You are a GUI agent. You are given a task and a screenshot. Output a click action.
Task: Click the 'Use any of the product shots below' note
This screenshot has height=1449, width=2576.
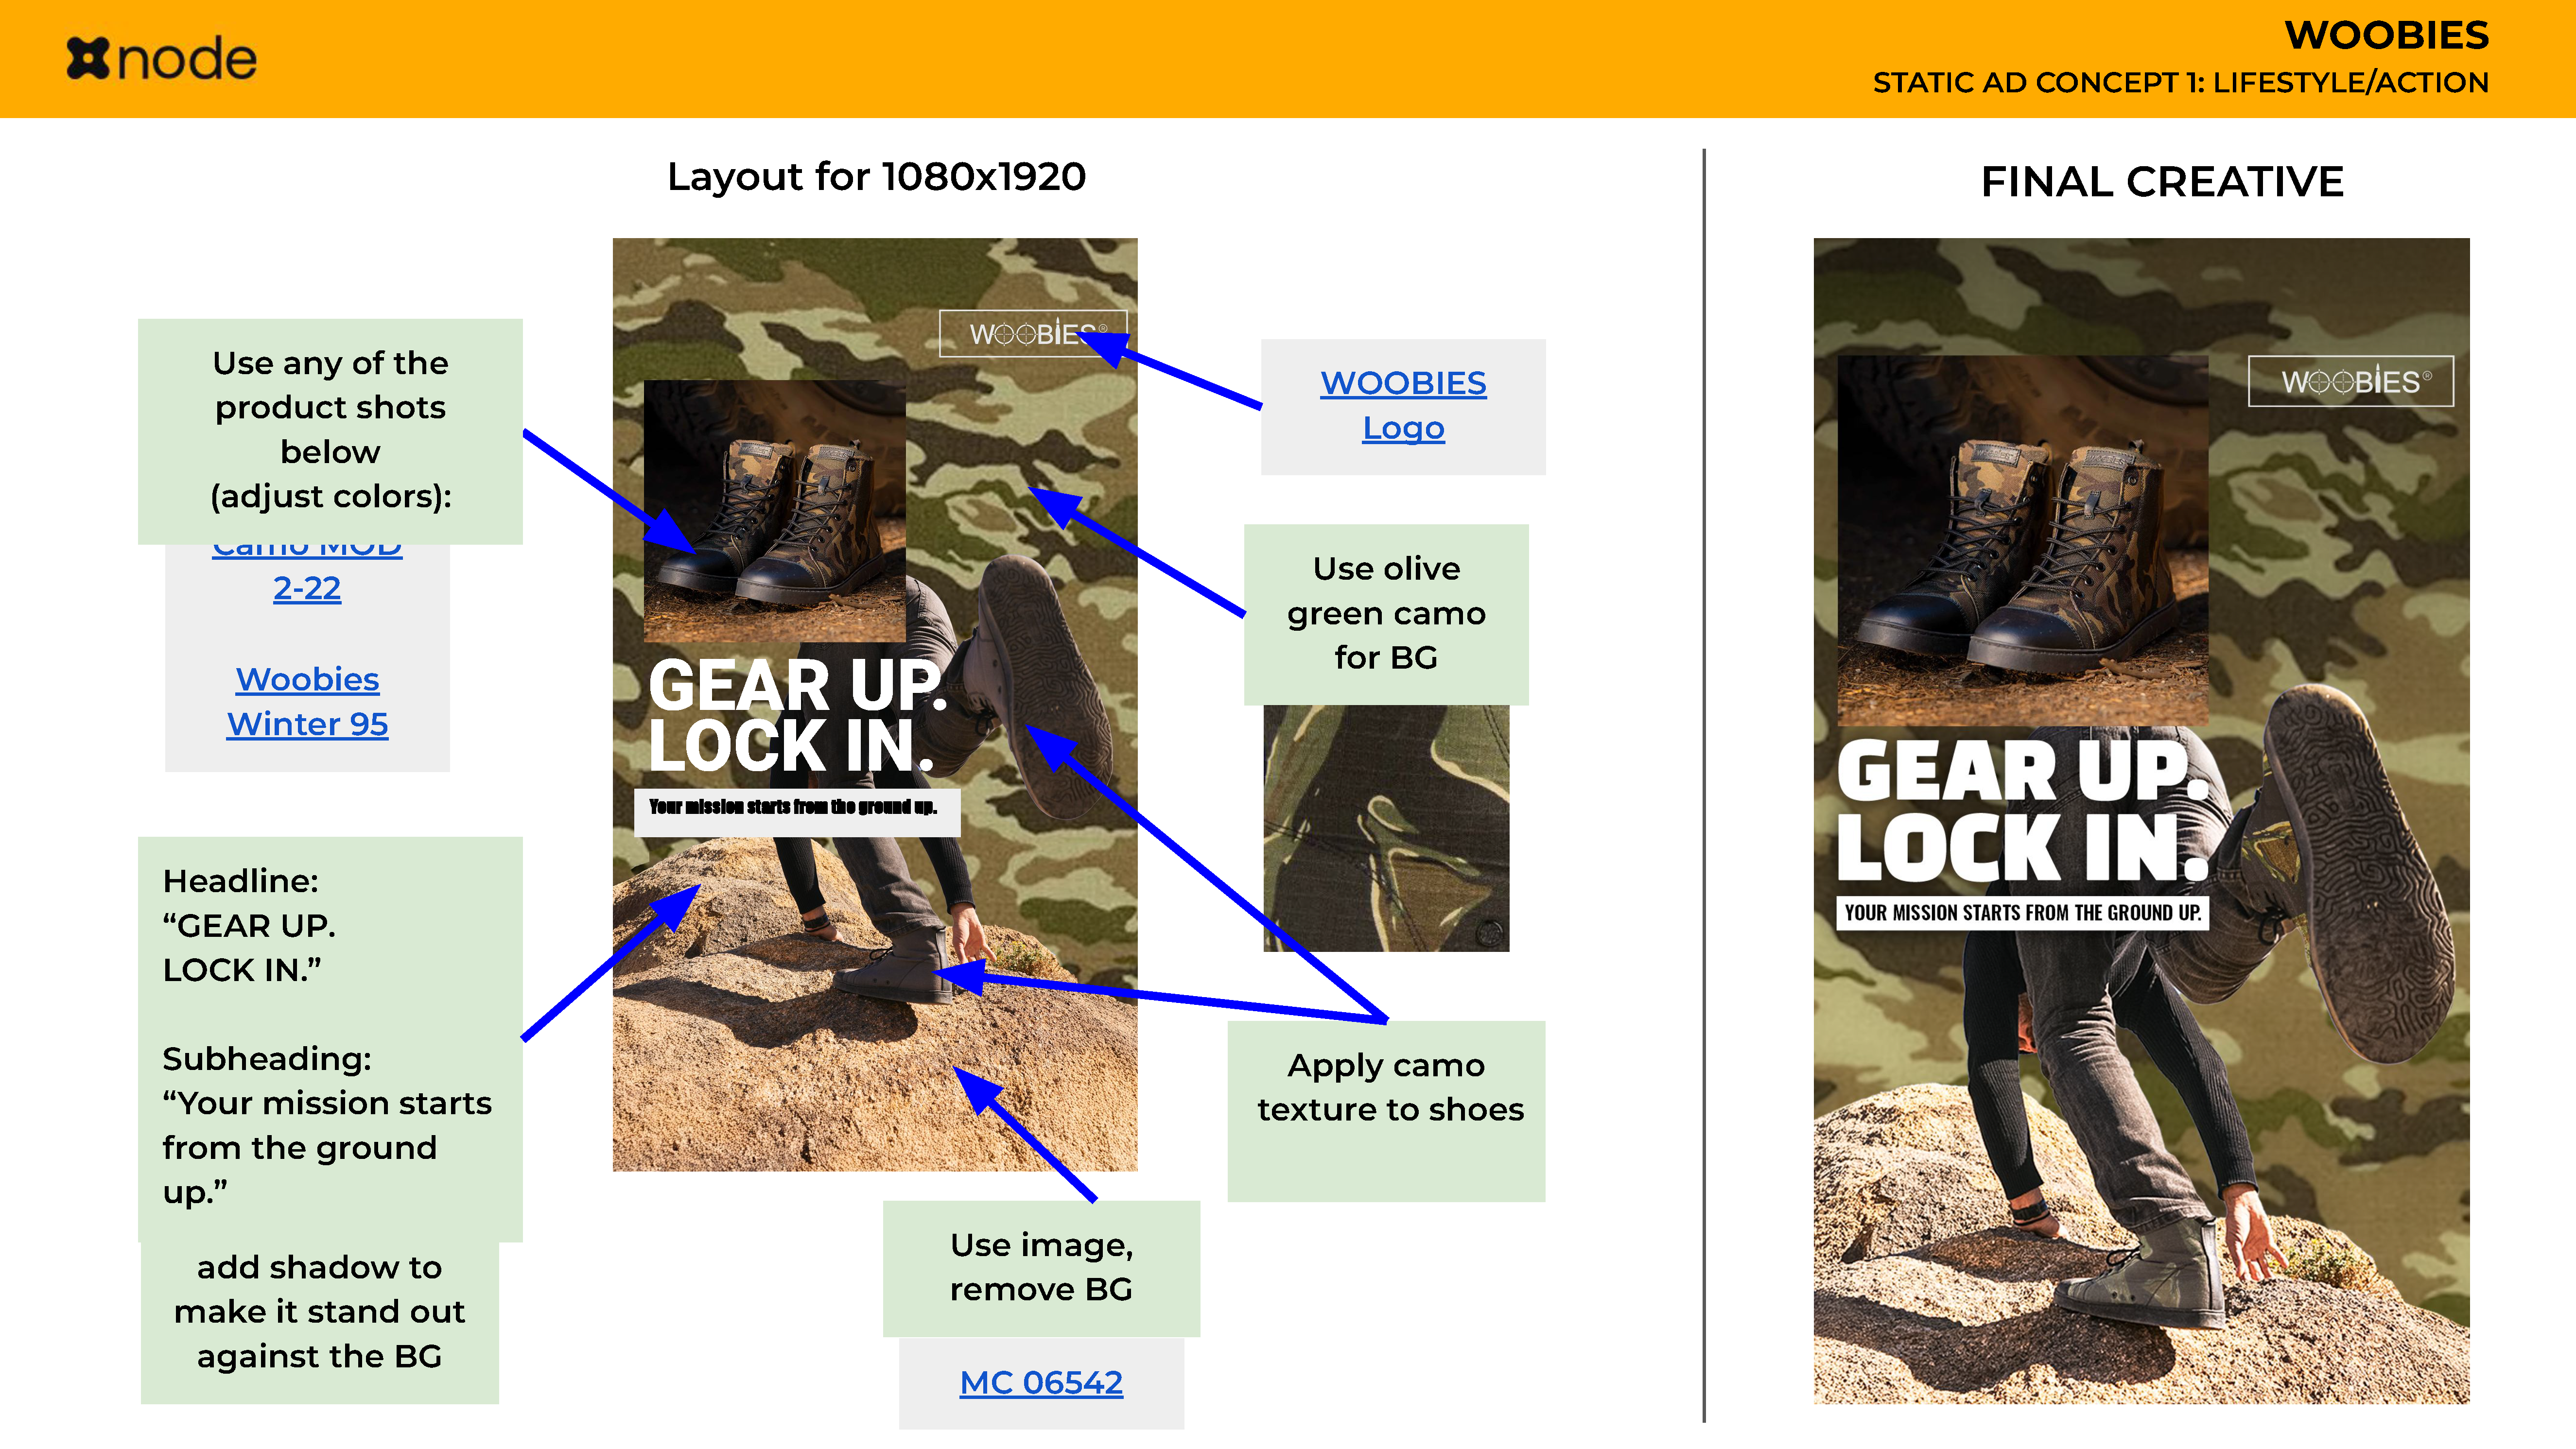pos(330,431)
